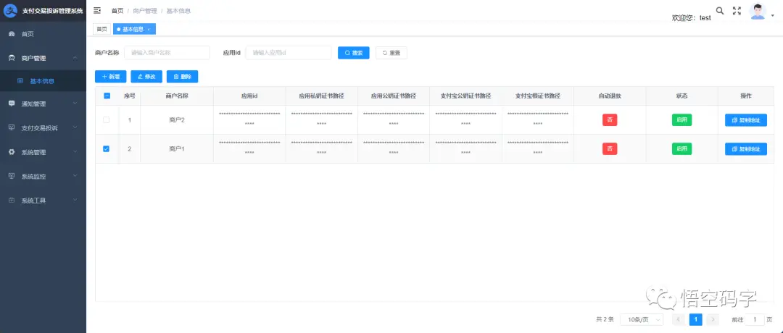The height and width of the screenshot is (333, 783).
Task: Click the 应用私钥证书路径 column header
Action: [322, 96]
